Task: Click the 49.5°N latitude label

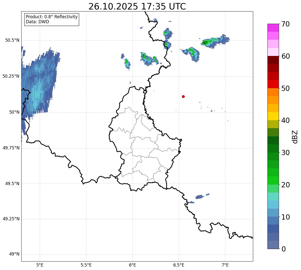Action: [12, 184]
